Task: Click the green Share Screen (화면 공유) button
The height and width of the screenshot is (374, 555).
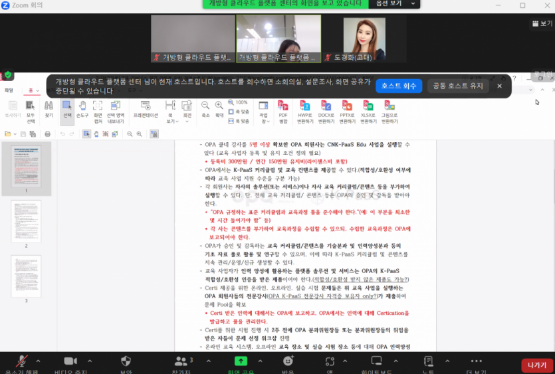Action: click(241, 364)
